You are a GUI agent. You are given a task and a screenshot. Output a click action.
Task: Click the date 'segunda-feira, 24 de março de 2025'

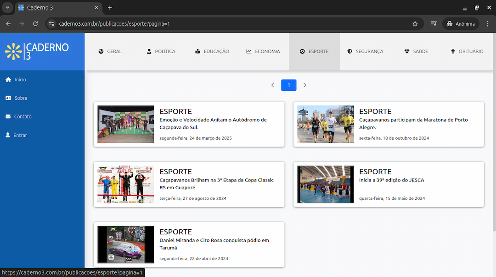tap(196, 138)
